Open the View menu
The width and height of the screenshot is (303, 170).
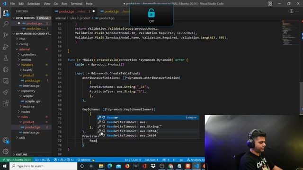coord(47,3)
